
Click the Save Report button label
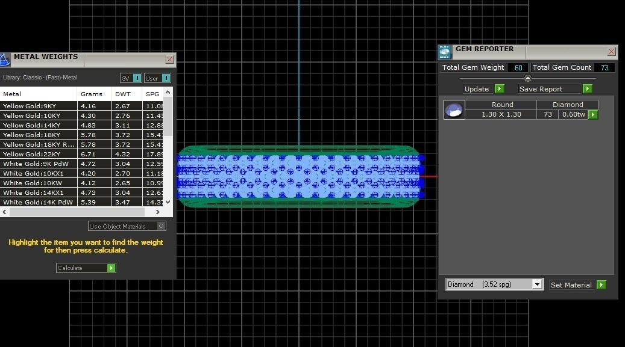541,89
